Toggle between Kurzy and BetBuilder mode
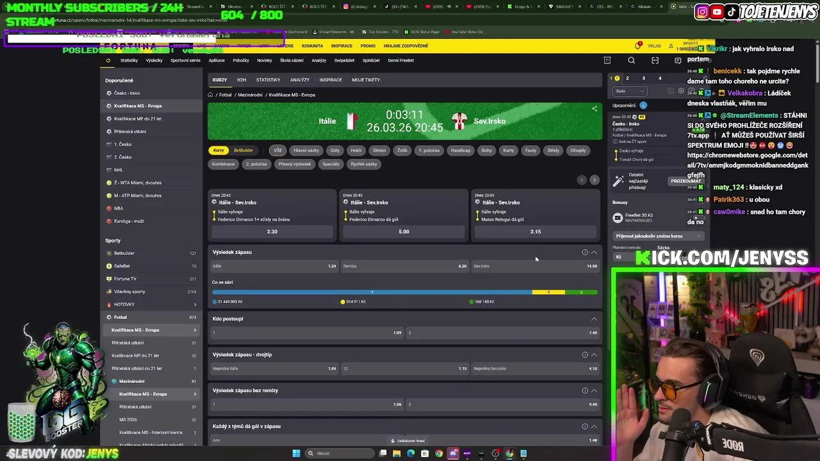Image resolution: width=820 pixels, height=461 pixels. pos(232,150)
